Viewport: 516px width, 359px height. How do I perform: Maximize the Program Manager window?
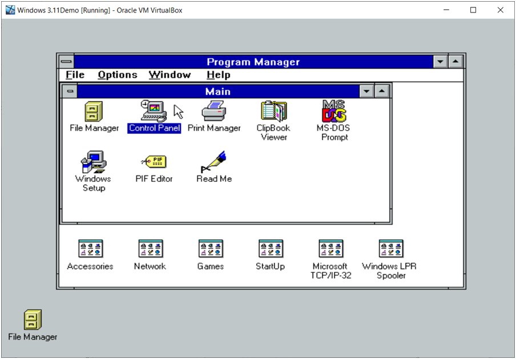coord(455,62)
